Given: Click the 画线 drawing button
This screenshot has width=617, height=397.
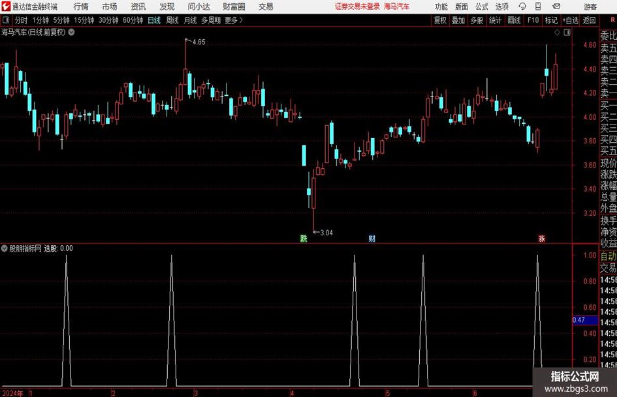Looking at the screenshot, I should tap(514, 20).
